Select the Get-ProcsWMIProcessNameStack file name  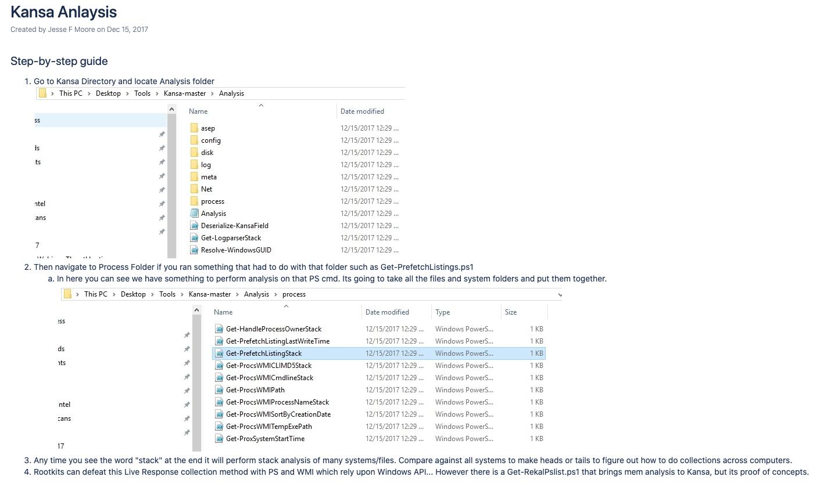[277, 402]
